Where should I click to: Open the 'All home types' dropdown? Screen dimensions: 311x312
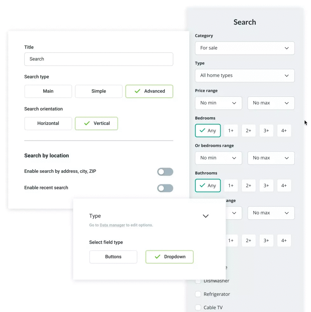[245, 76]
